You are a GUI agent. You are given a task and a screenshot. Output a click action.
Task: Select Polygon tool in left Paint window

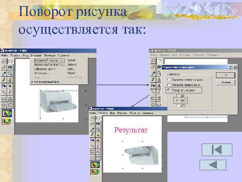click(10, 99)
